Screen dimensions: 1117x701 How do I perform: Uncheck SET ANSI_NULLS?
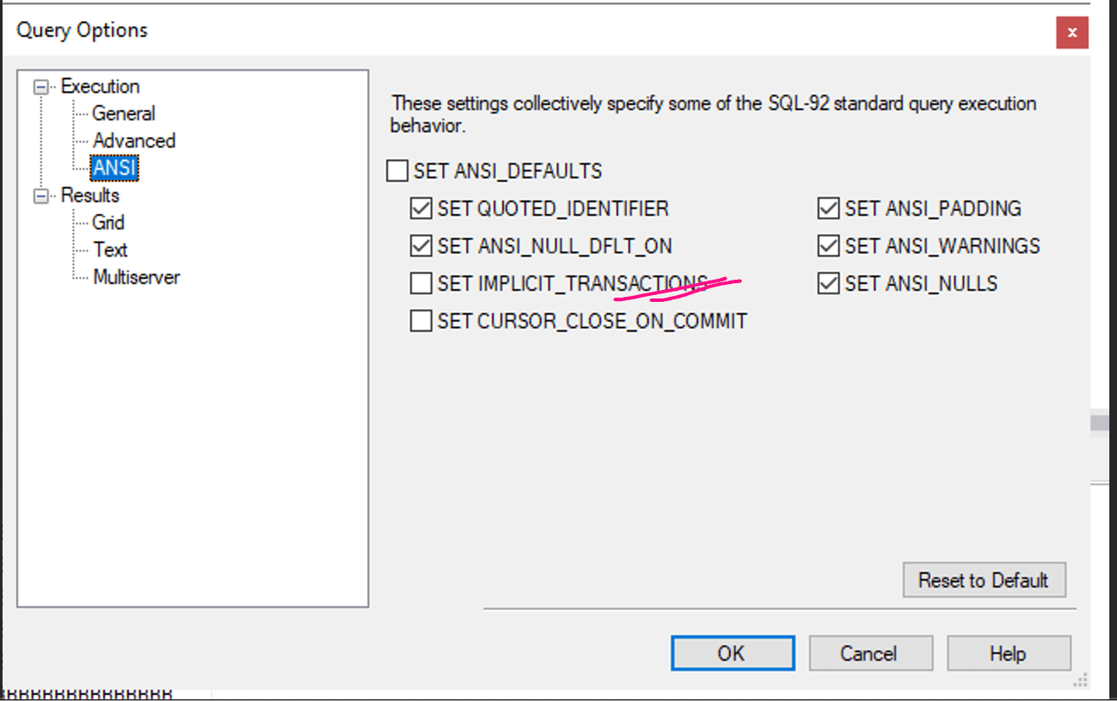tap(828, 284)
